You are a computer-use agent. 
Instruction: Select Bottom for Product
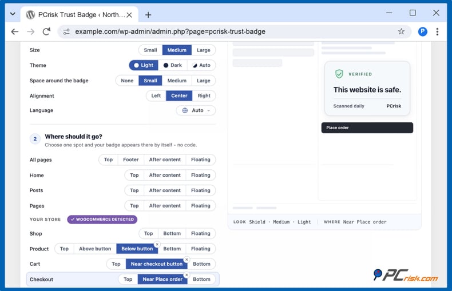tap(172, 249)
